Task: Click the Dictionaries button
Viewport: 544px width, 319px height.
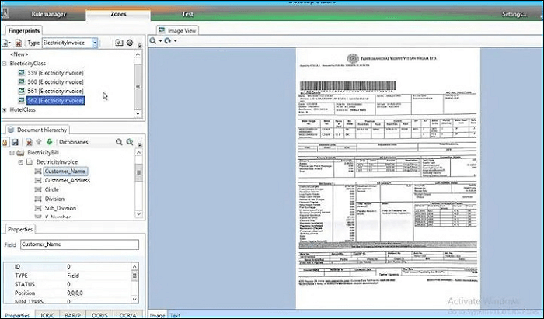Action: coord(74,142)
